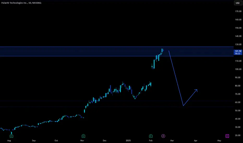The height and width of the screenshot is (143, 243).
Task: Click the Apr label on time axis
Action: pos(196,141)
